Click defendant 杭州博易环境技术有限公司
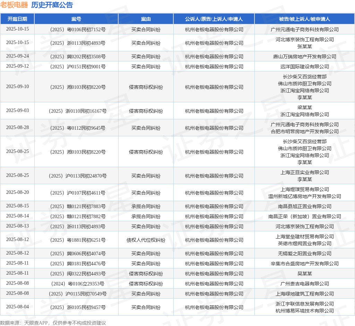This screenshot has height=326, width=355. click(x=304, y=311)
